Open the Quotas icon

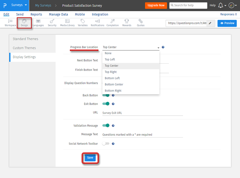(x=141, y=23)
